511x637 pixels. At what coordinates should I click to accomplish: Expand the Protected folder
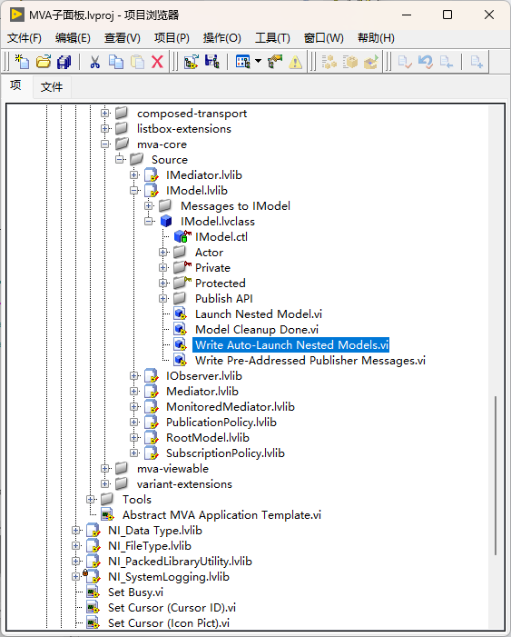163,284
